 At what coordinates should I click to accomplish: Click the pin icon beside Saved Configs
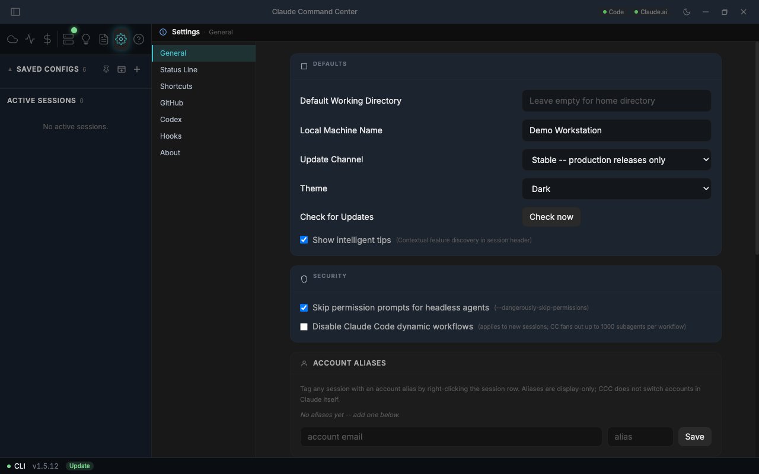(106, 69)
